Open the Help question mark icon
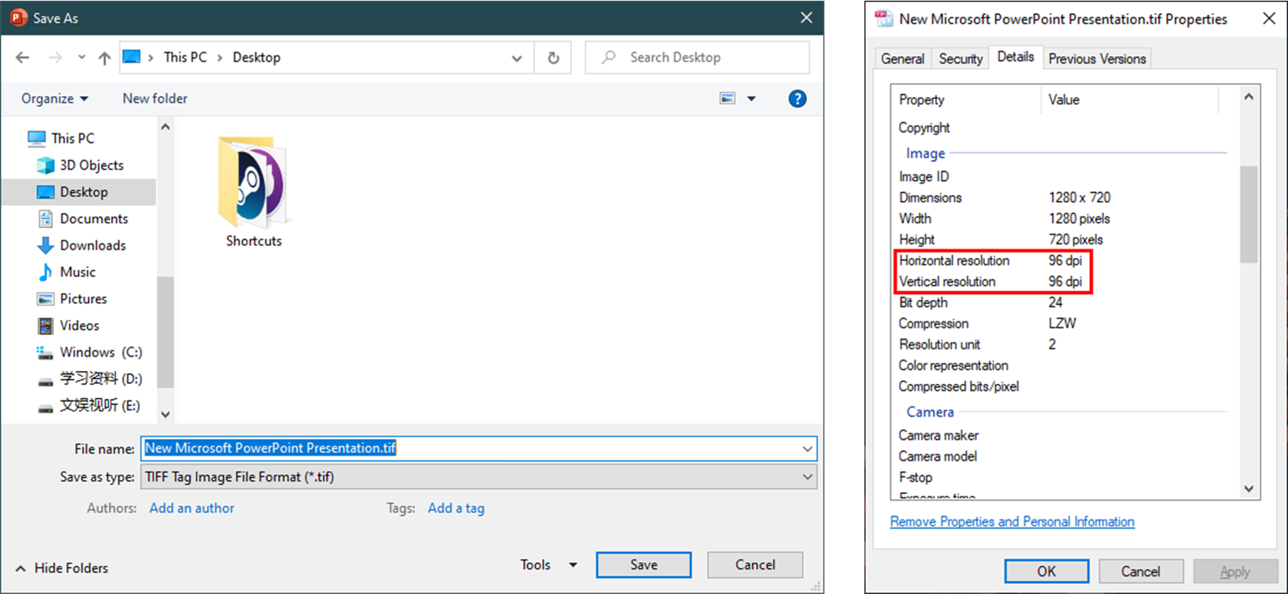 797,99
